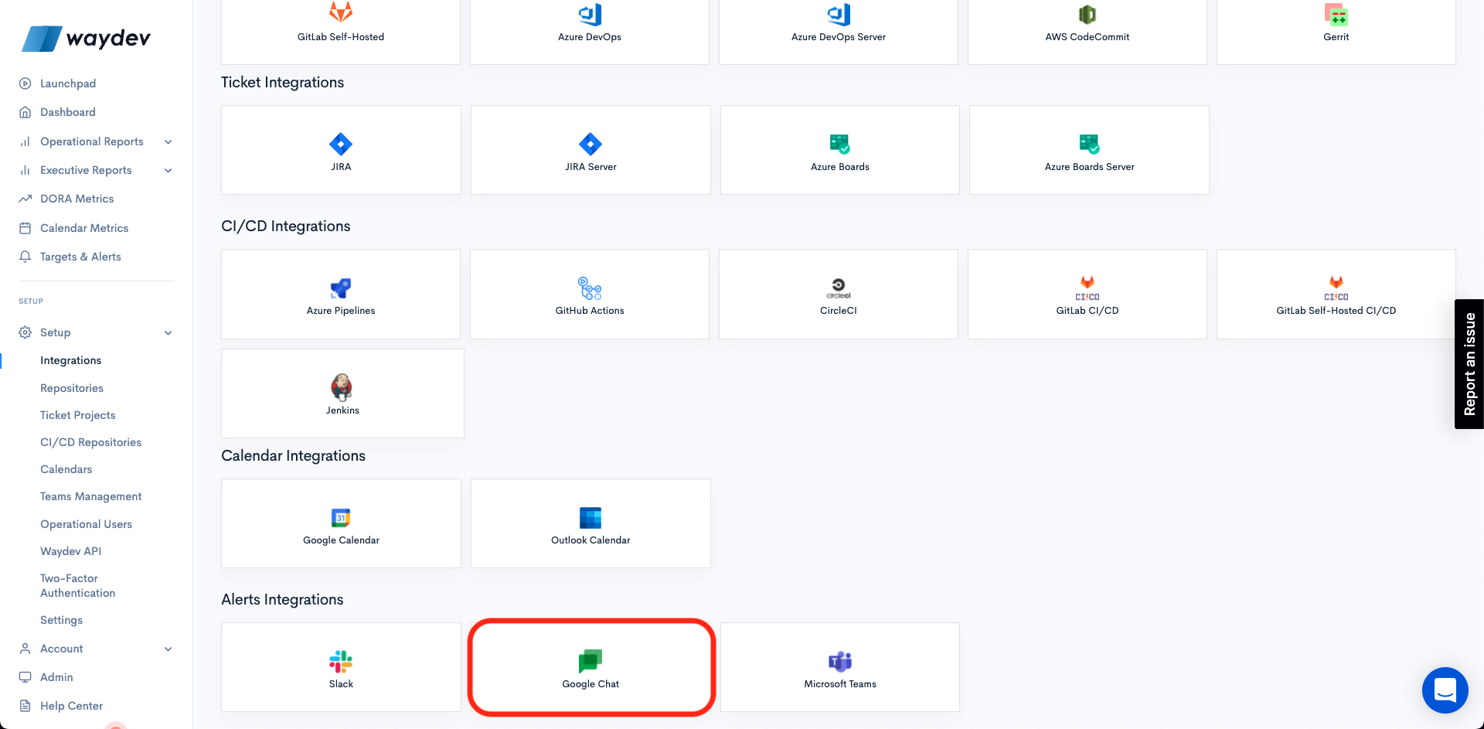
Task: Click the Azure Pipelines rocket icon
Action: 341,288
